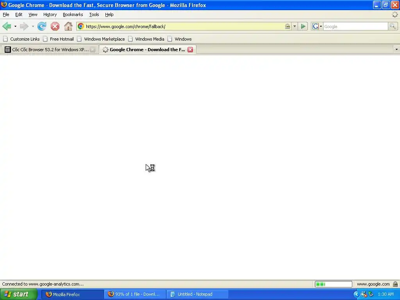Click the network connection tray icon with red X
The height and width of the screenshot is (300, 400).
coord(364,295)
